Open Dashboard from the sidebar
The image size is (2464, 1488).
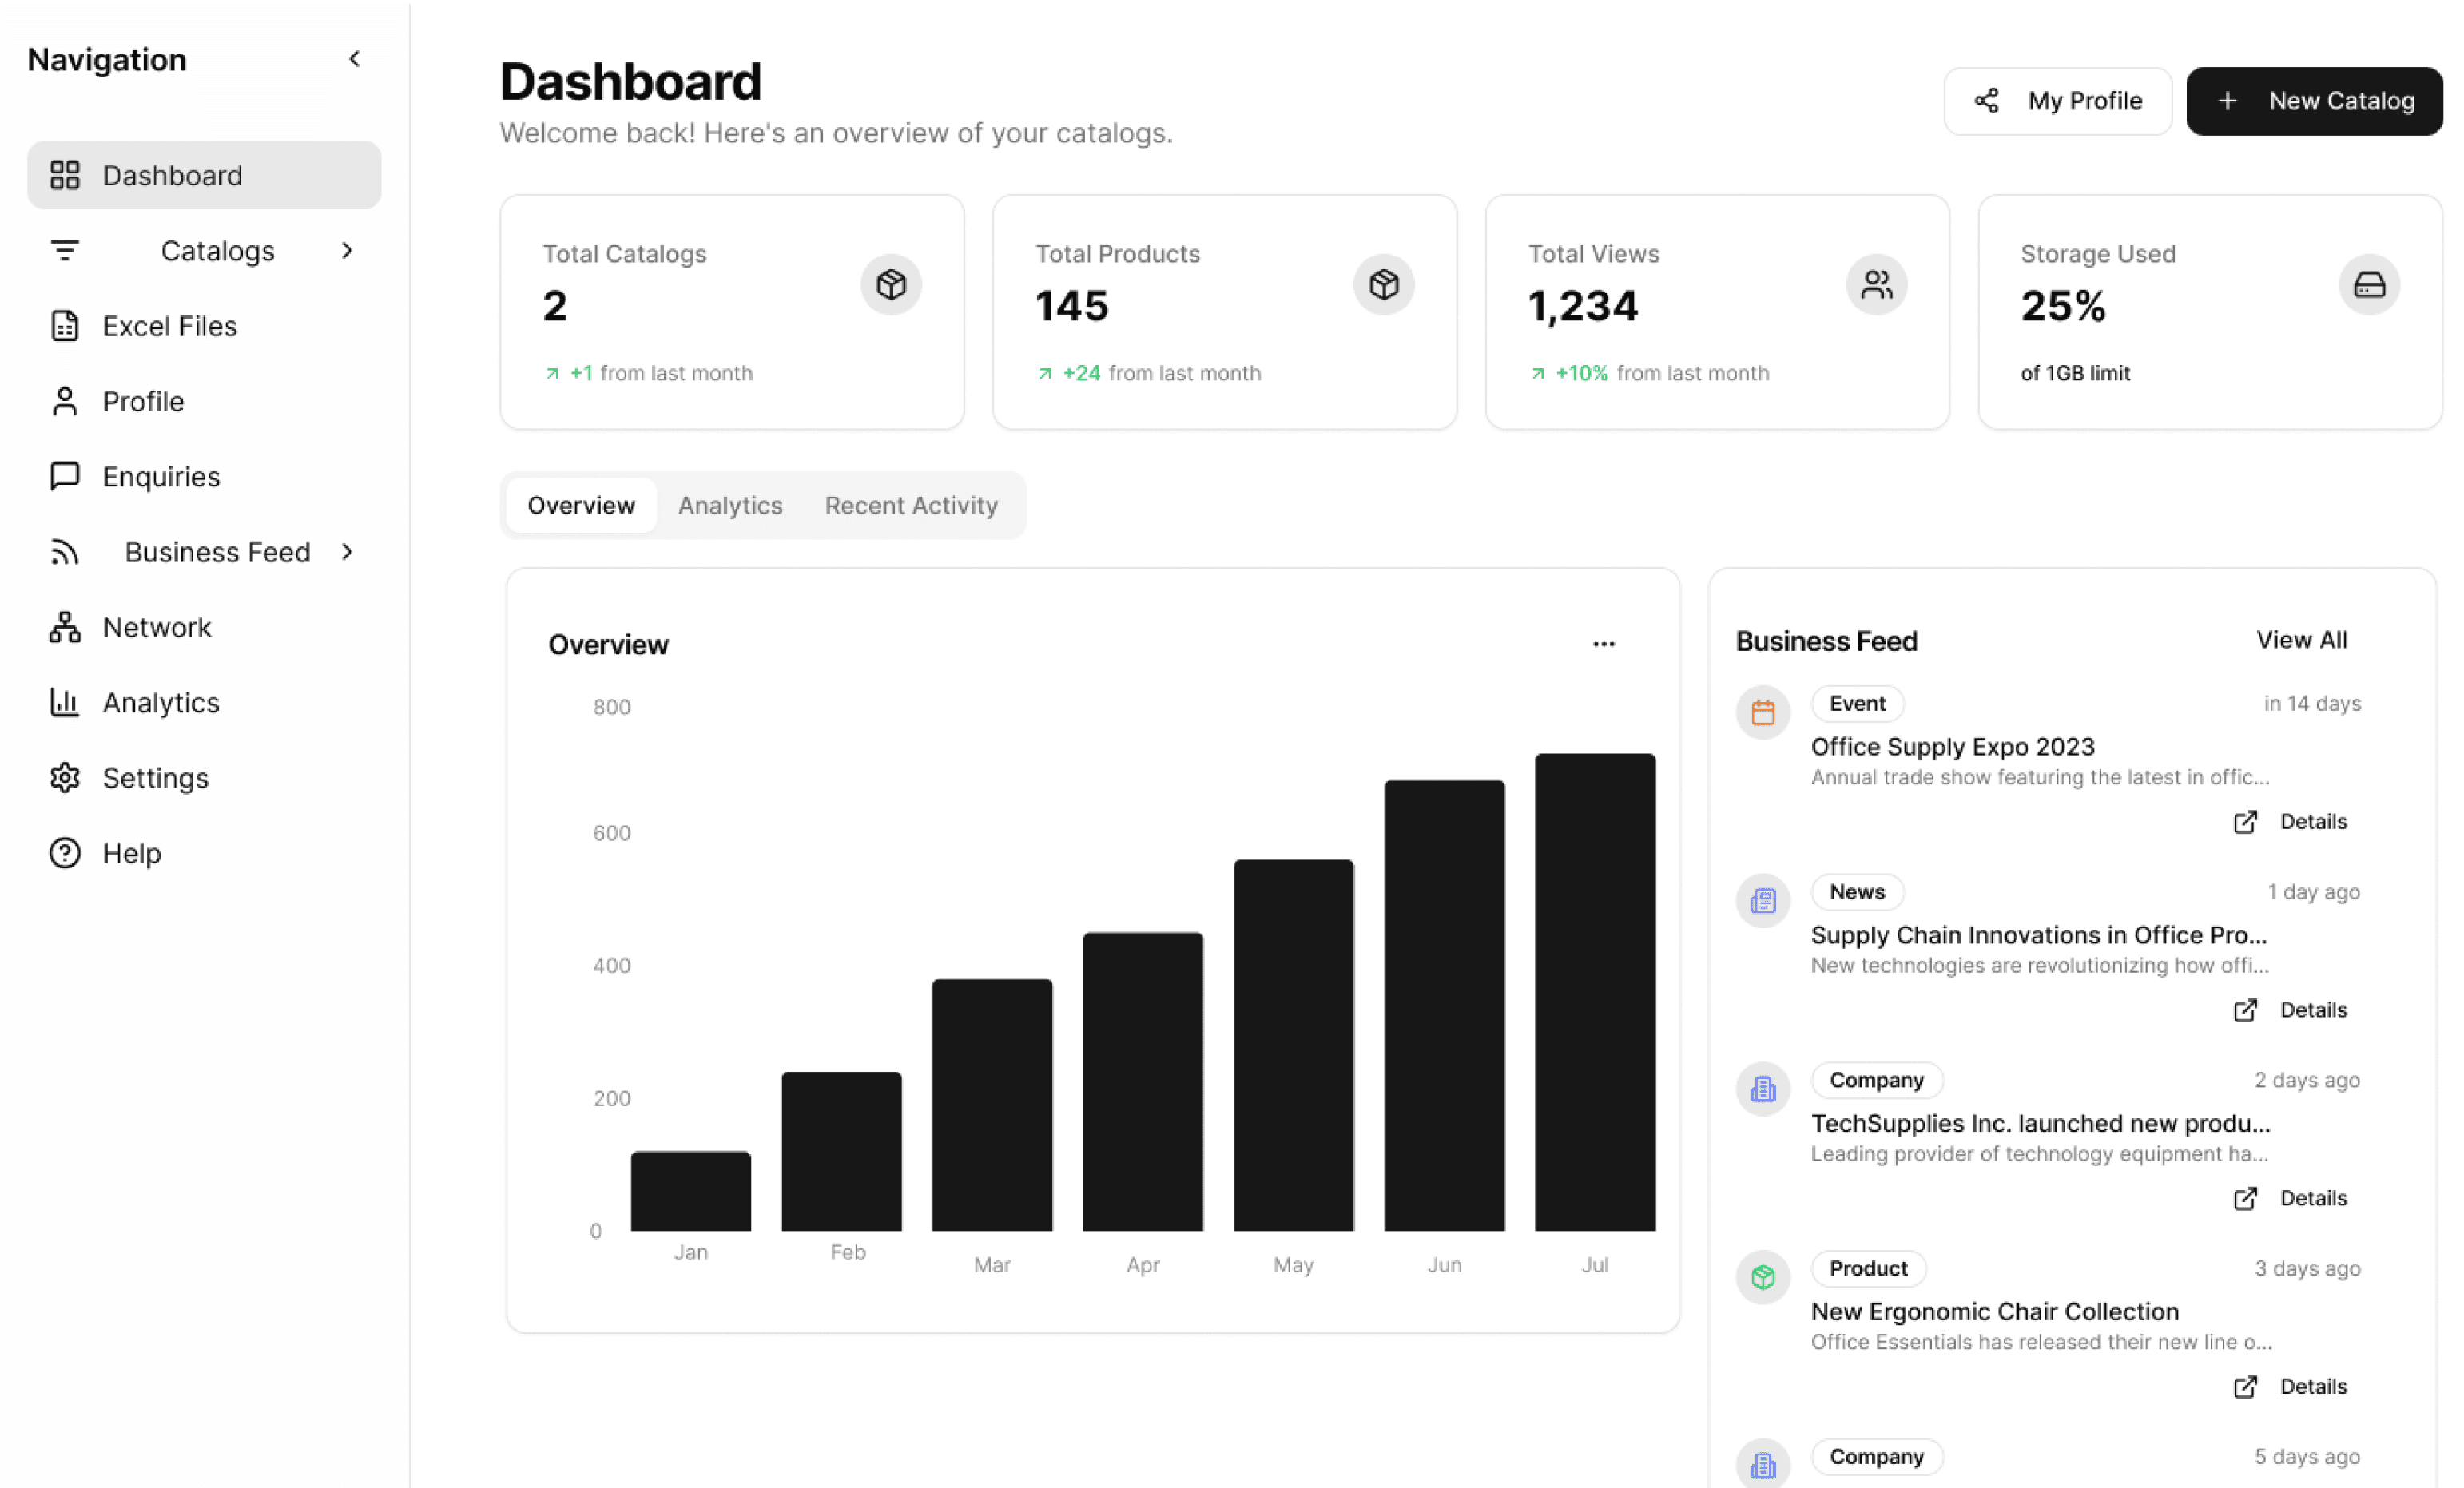click(x=204, y=175)
